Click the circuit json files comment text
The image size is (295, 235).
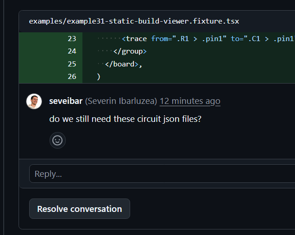click(126, 119)
